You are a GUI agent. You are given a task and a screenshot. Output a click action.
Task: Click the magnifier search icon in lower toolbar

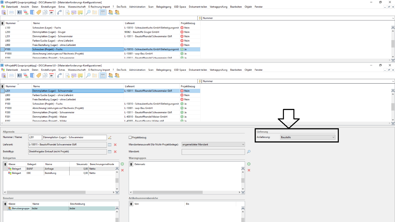point(88,75)
